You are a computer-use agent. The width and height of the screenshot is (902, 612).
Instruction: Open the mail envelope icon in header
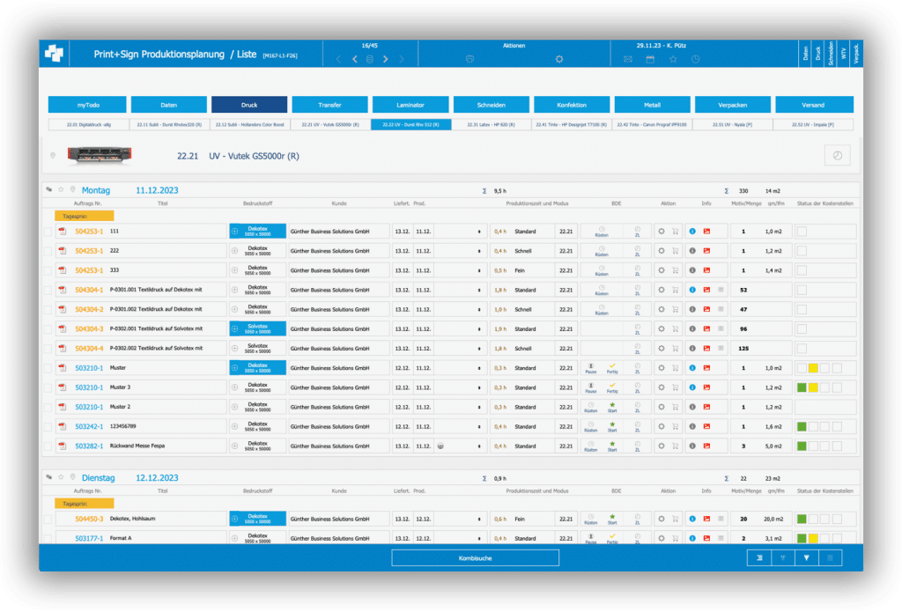click(x=628, y=59)
